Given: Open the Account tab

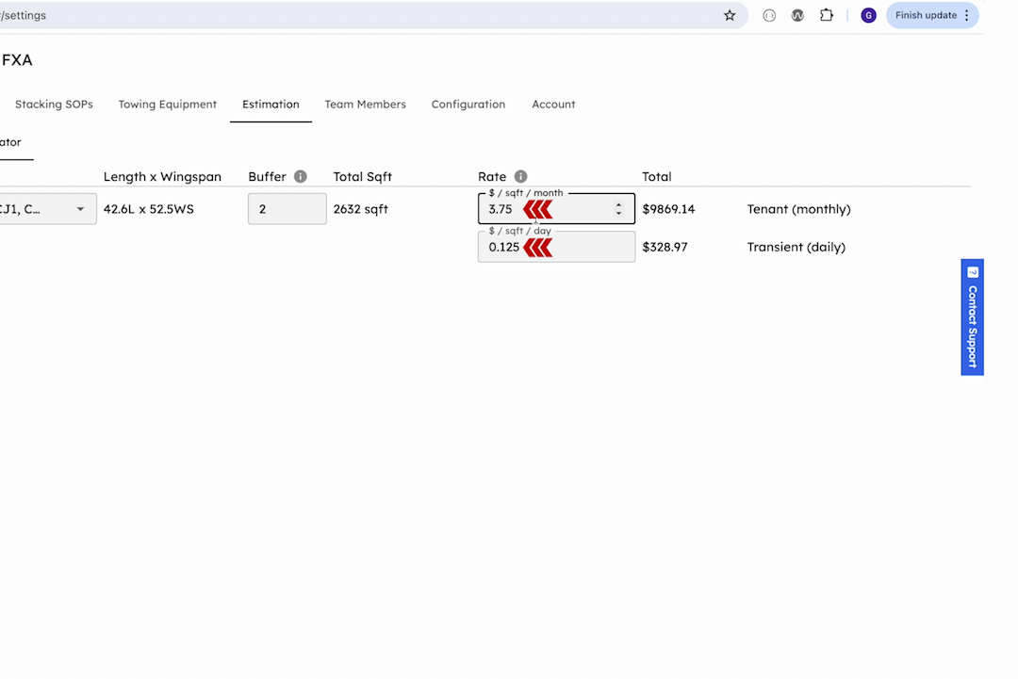Looking at the screenshot, I should click(553, 105).
